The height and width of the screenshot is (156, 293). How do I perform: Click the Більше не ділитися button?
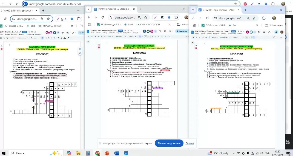click(x=168, y=143)
